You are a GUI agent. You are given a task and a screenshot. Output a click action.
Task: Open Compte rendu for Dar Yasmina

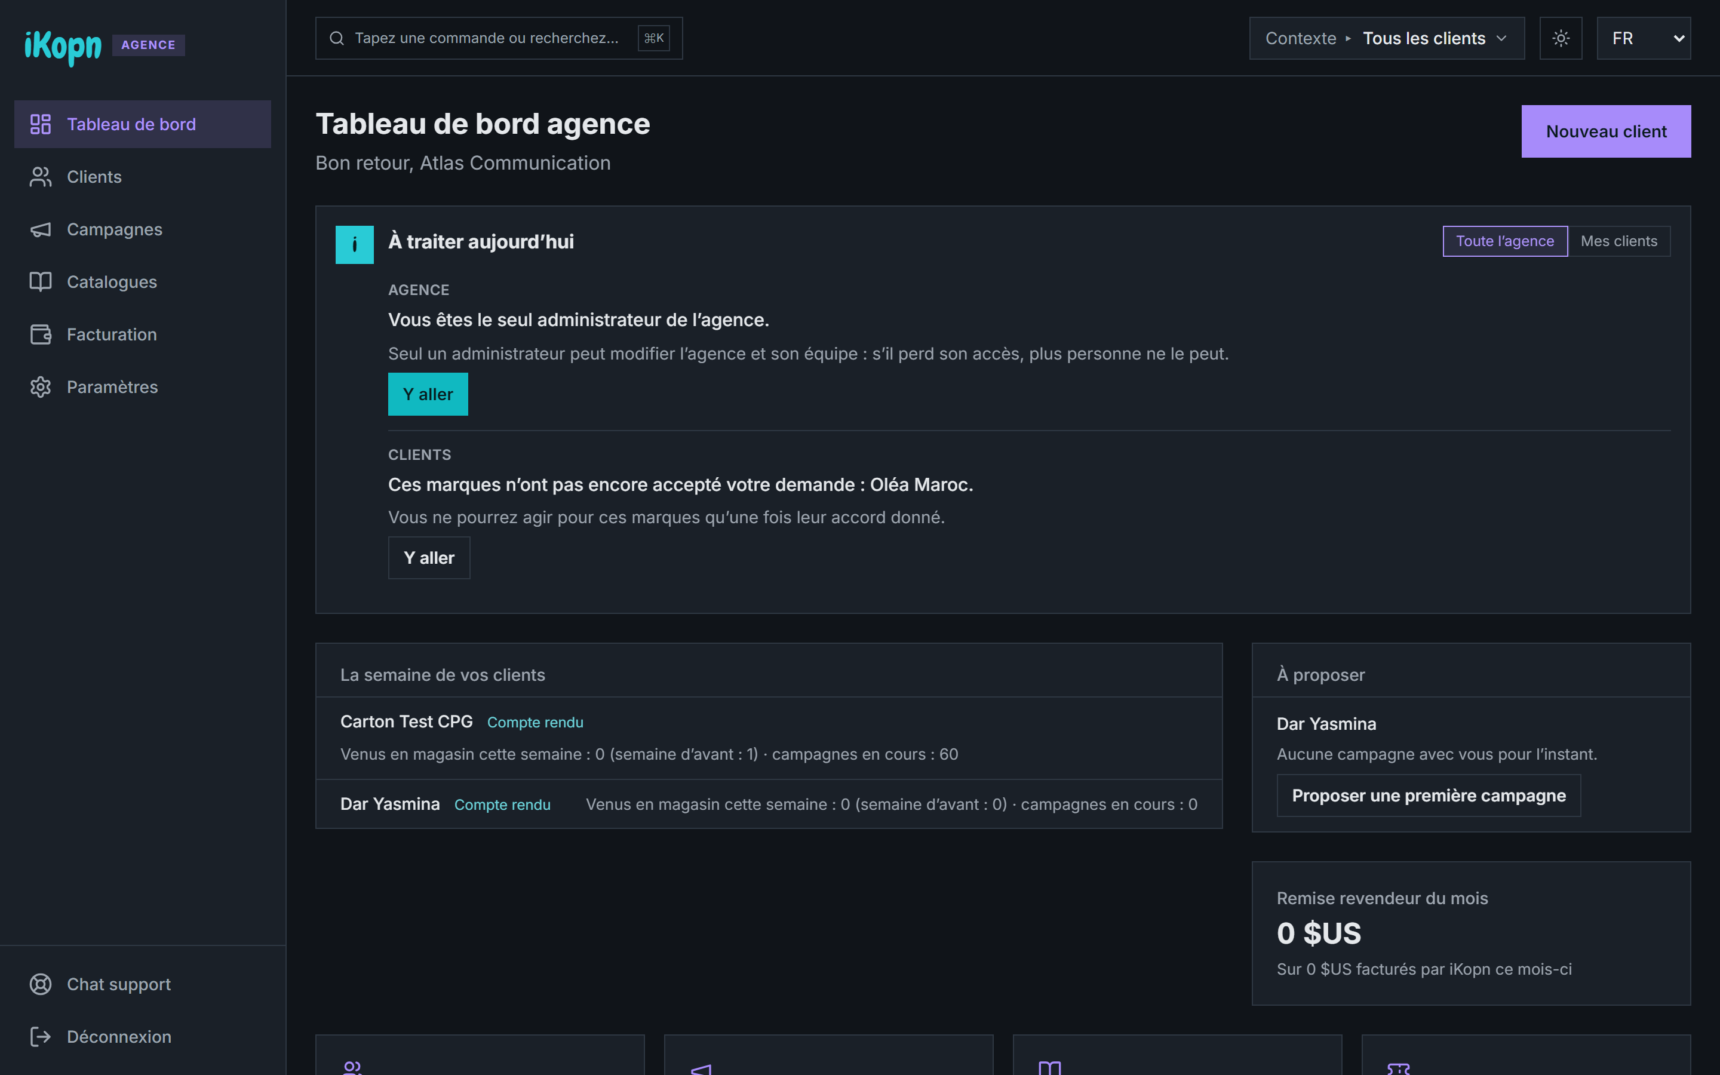[x=502, y=805]
